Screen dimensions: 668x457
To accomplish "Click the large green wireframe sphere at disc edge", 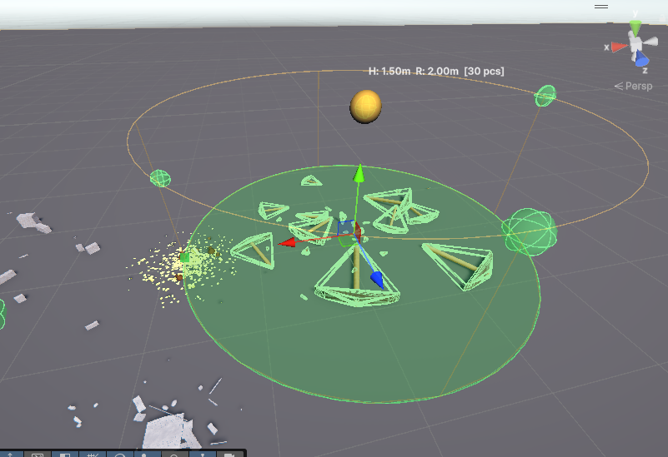I will coord(528,231).
